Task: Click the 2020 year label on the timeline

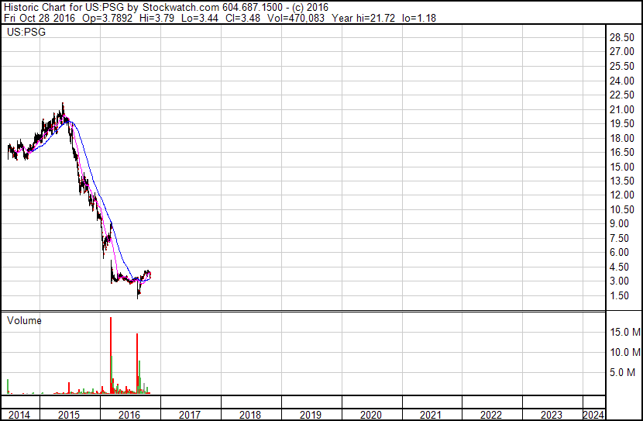Action: coord(371,415)
